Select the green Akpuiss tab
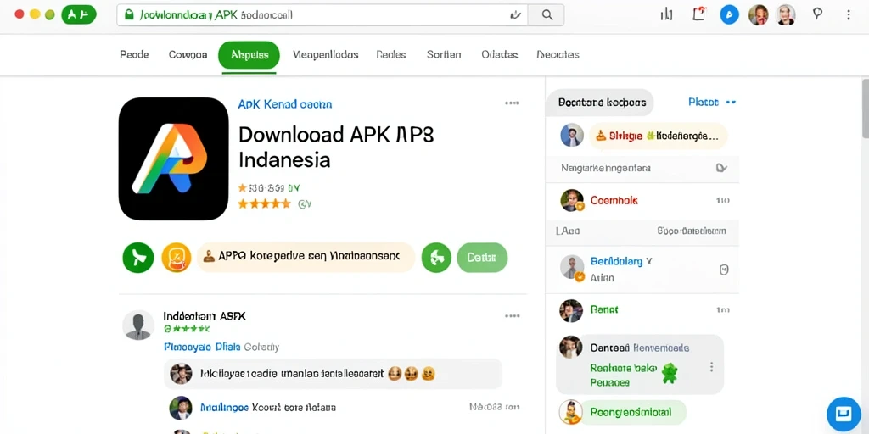Viewport: 869px width, 434px height. 249,55
